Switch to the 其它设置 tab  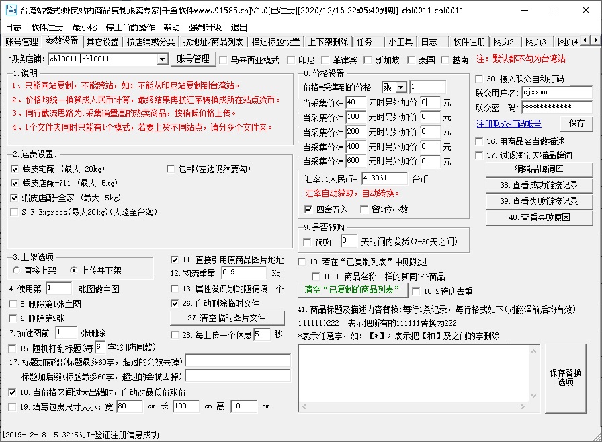point(103,42)
